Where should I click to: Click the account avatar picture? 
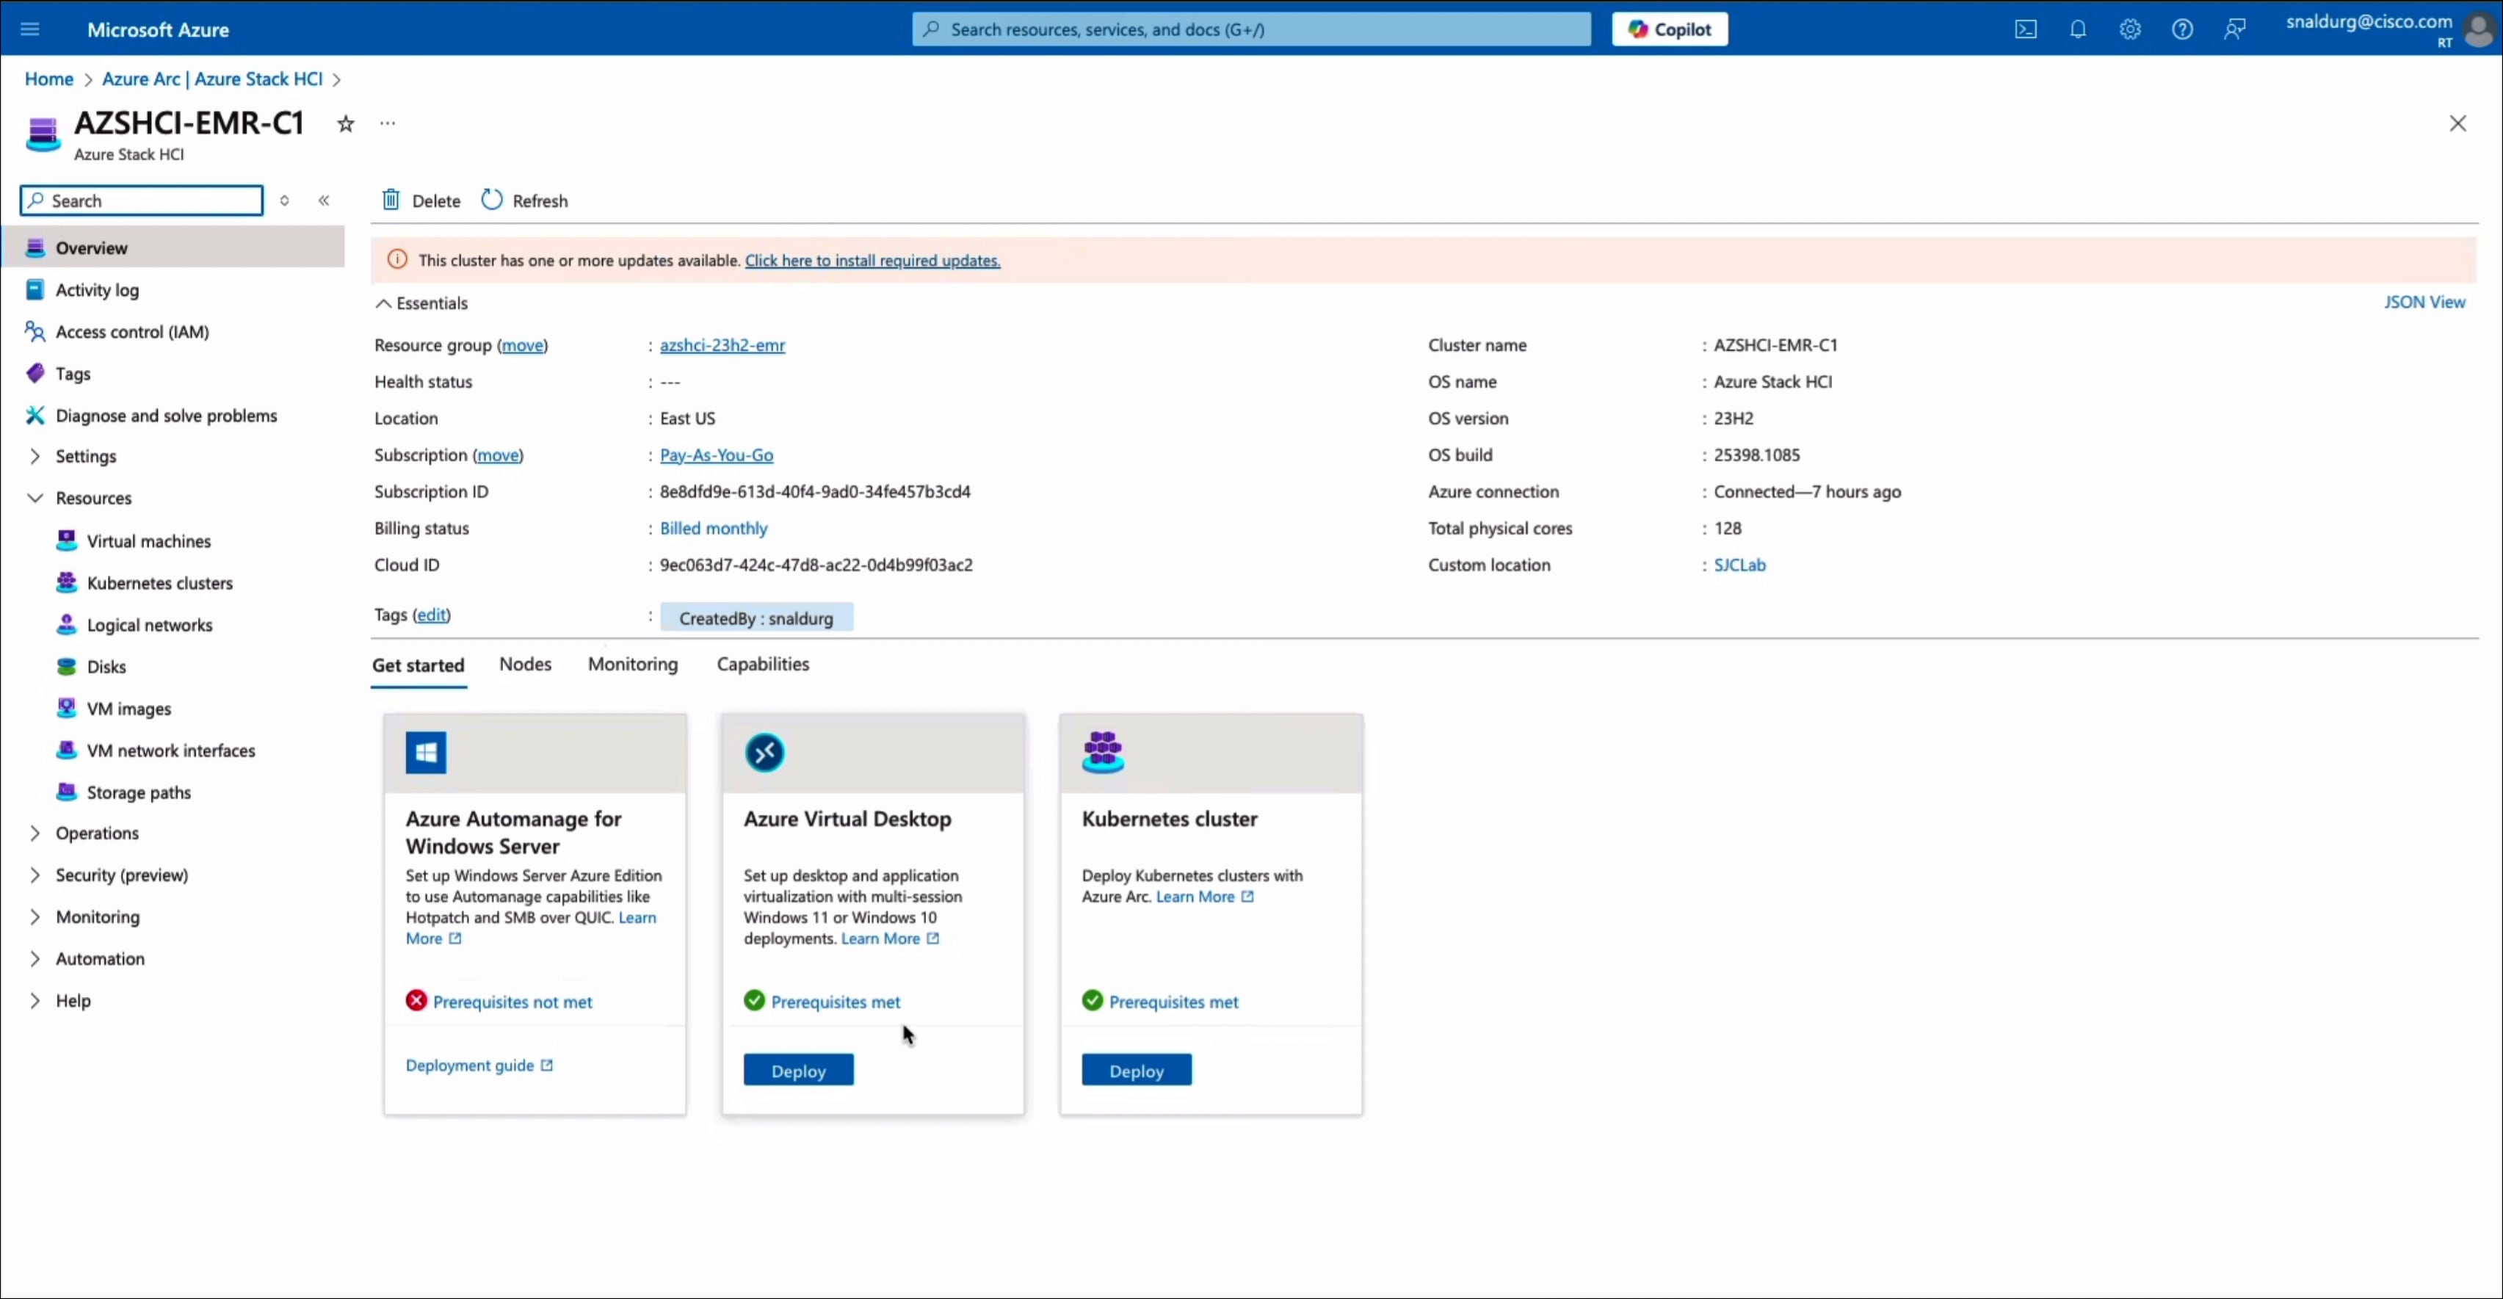(2480, 30)
